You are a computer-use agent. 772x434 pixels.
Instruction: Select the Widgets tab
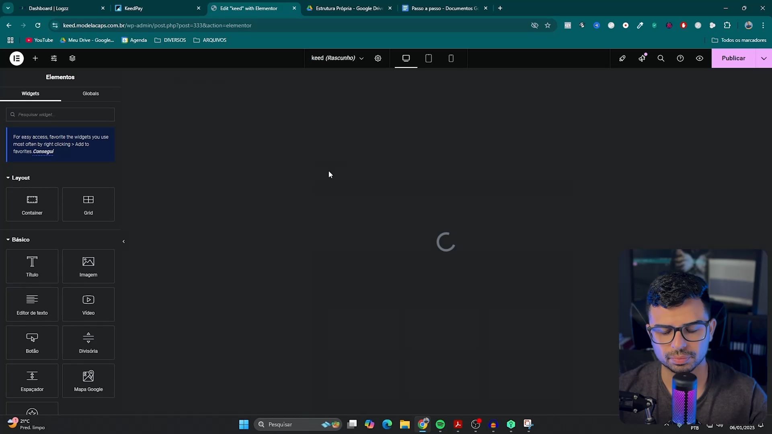click(31, 94)
